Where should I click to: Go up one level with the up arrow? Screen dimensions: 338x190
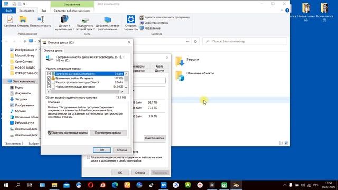click(x=25, y=41)
